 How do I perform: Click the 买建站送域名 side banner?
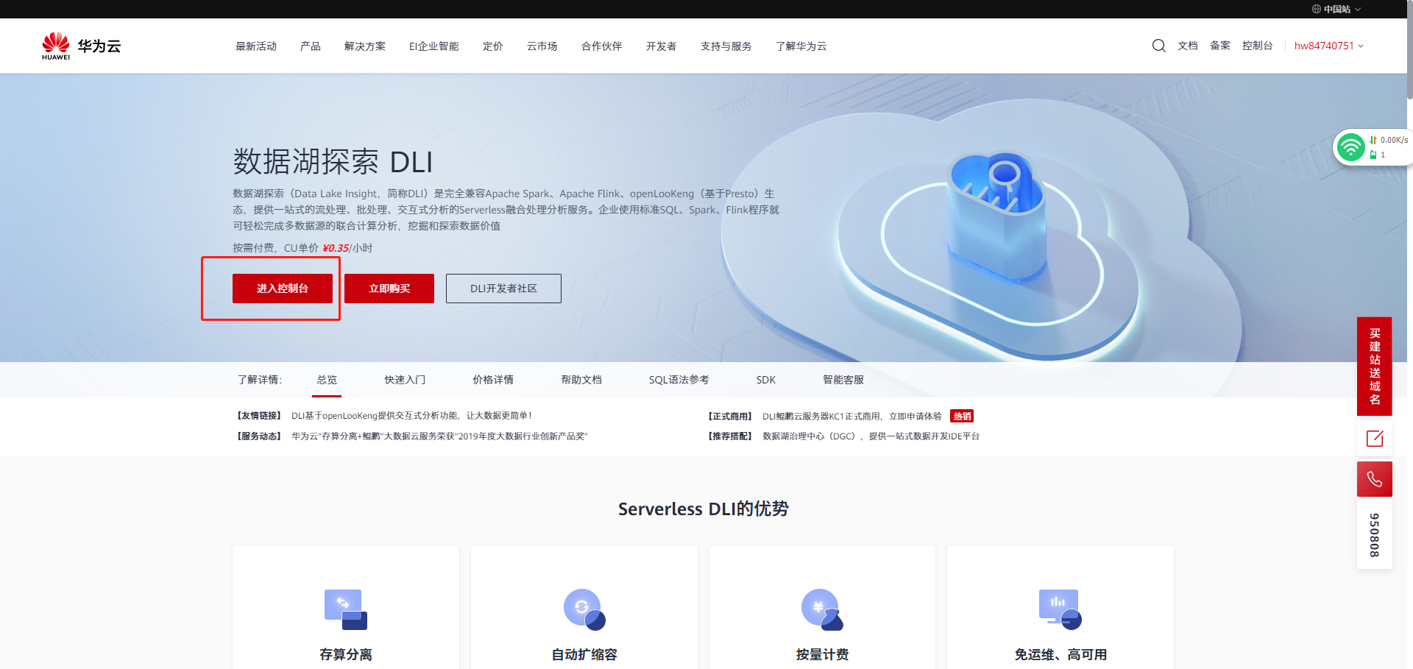1375,367
